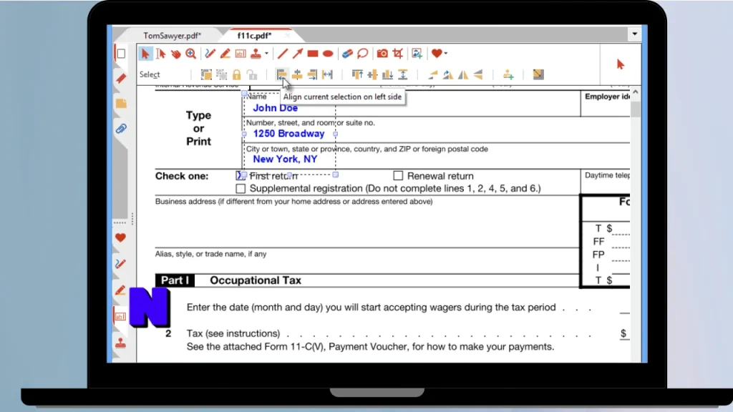Open the attachments paperclip sidebar panel

click(121, 129)
